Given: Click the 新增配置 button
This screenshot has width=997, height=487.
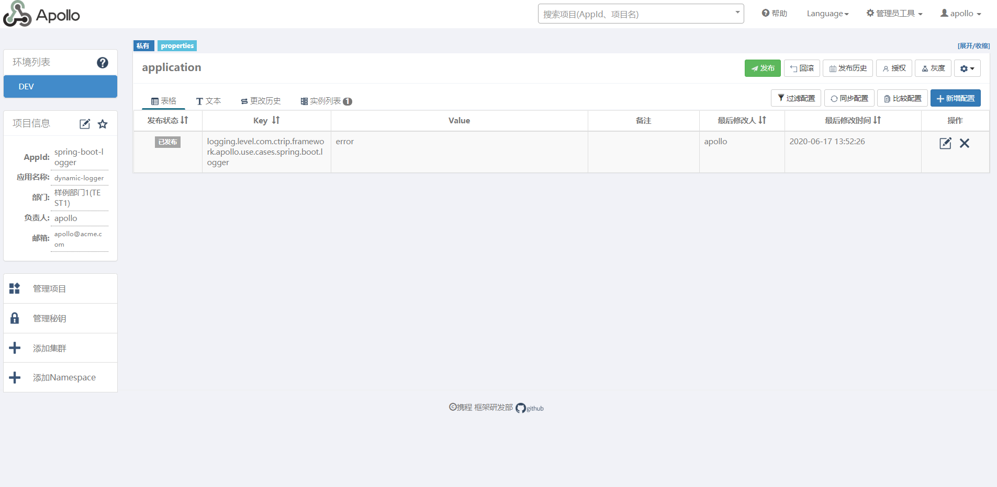Looking at the screenshot, I should pyautogui.click(x=956, y=98).
